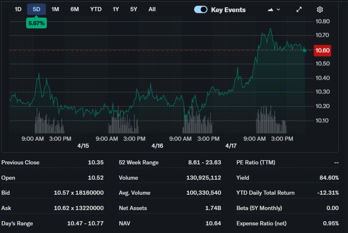Toggle the Key Events switch
This screenshot has height=233, width=348.
pos(201,10)
